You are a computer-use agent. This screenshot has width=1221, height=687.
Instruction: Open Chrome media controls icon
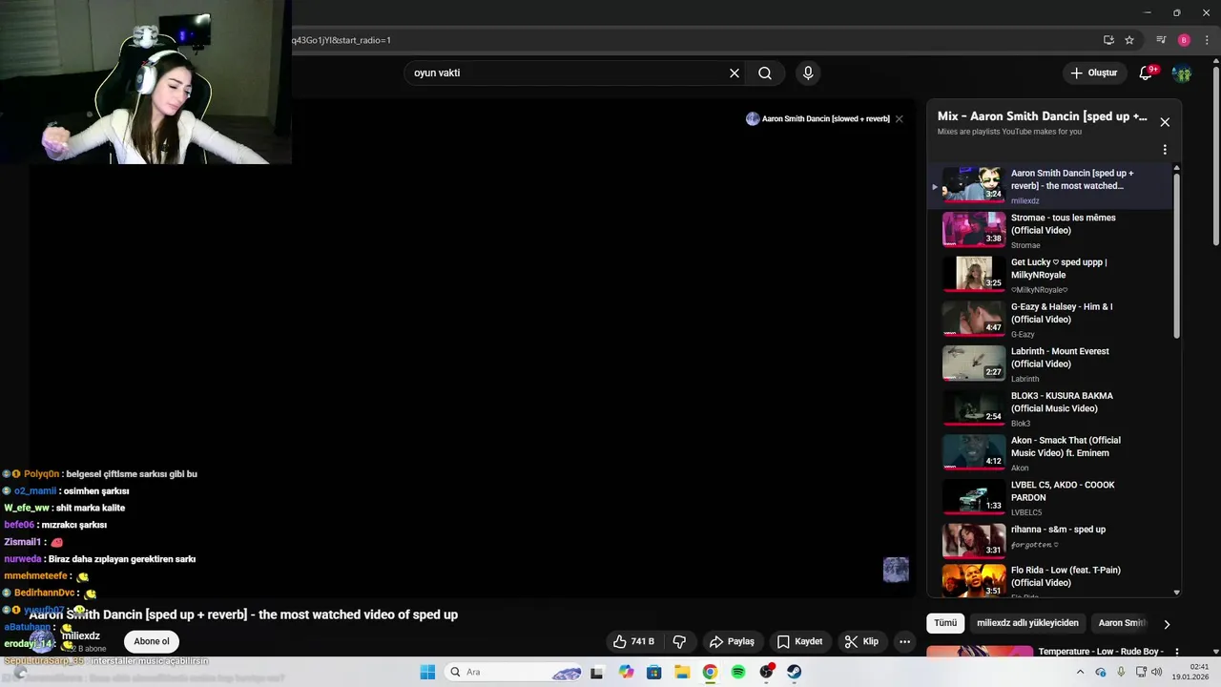tap(1161, 40)
